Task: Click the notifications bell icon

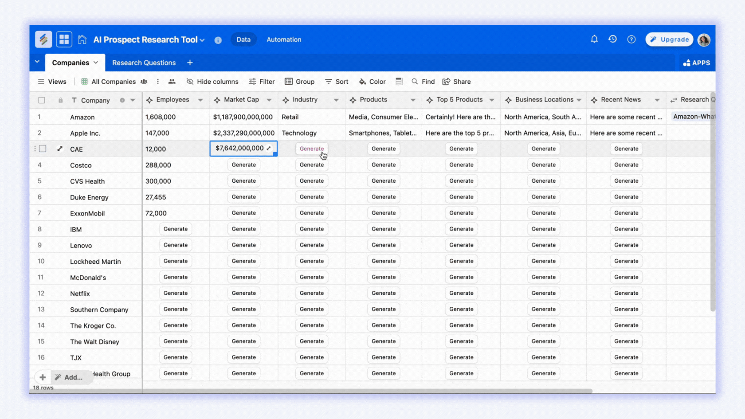Action: point(594,39)
